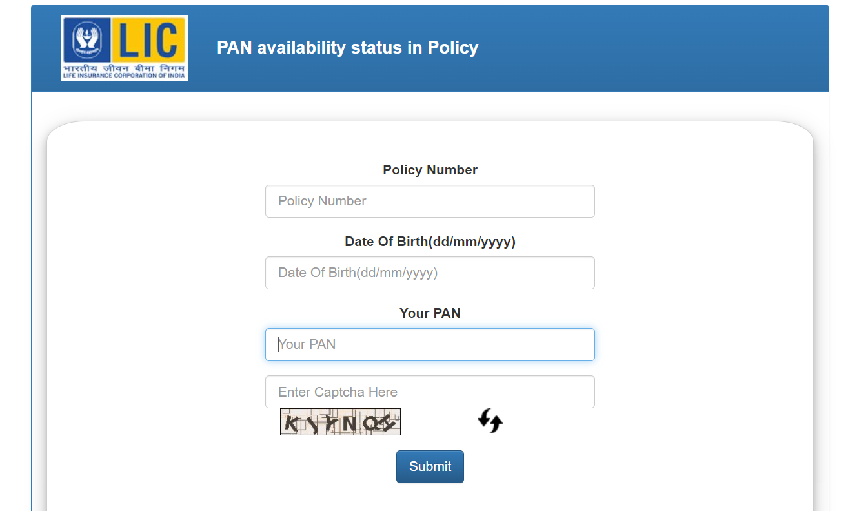Screen dimensions: 859x511
Task: Click the LIC hands emblem in logo
Action: pos(87,40)
